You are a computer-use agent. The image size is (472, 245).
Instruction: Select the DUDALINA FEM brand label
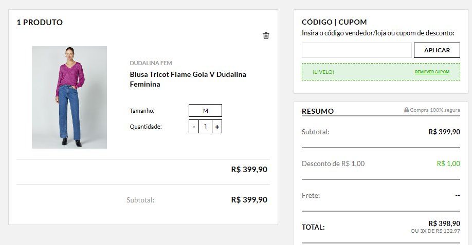[151, 63]
